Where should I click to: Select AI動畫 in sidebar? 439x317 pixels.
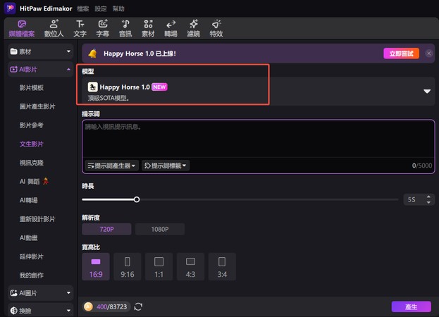pos(29,238)
